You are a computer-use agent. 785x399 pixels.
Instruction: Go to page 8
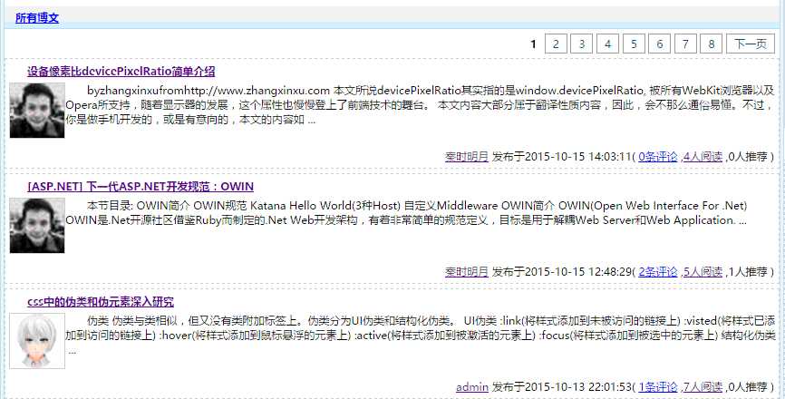[712, 44]
